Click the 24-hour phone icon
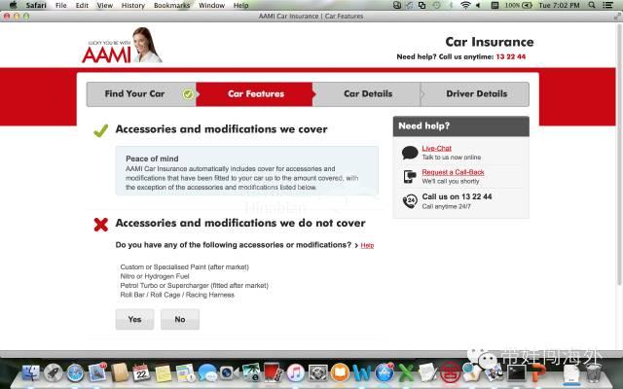 tap(410, 201)
